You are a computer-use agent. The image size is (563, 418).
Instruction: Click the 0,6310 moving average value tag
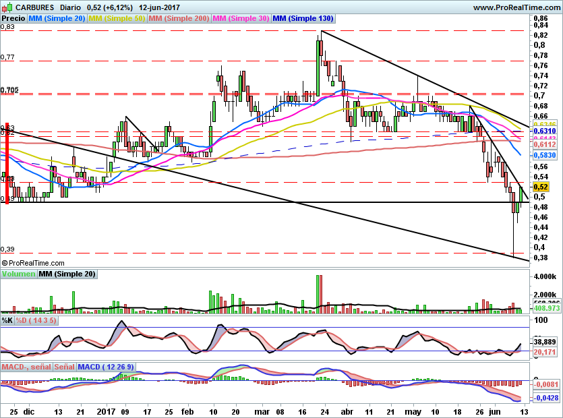(545, 131)
